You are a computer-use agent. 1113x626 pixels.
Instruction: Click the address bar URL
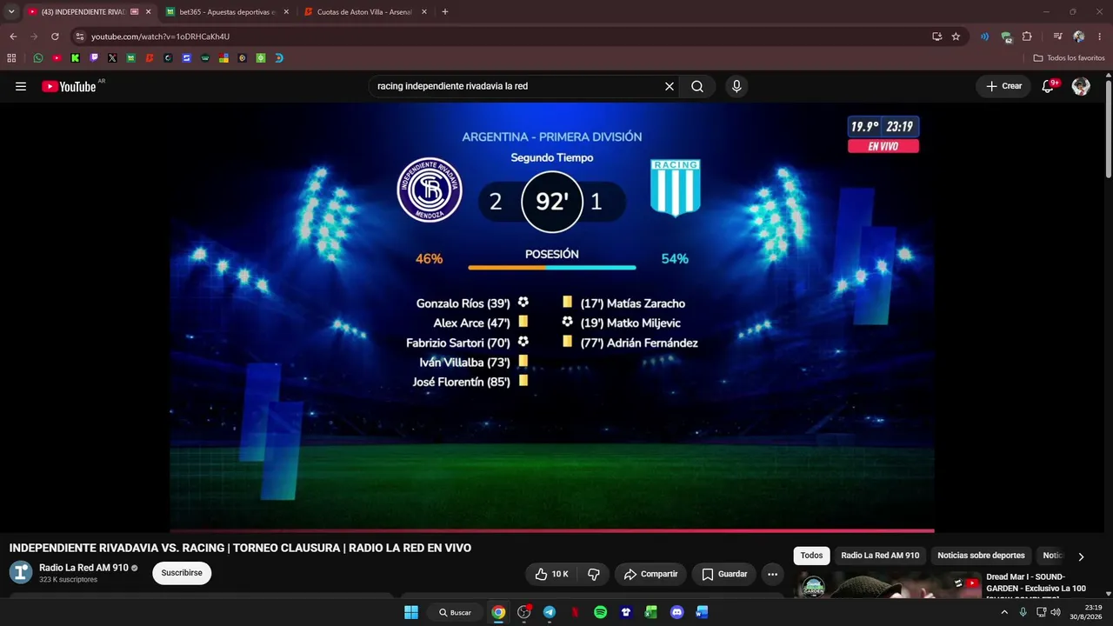[160, 37]
